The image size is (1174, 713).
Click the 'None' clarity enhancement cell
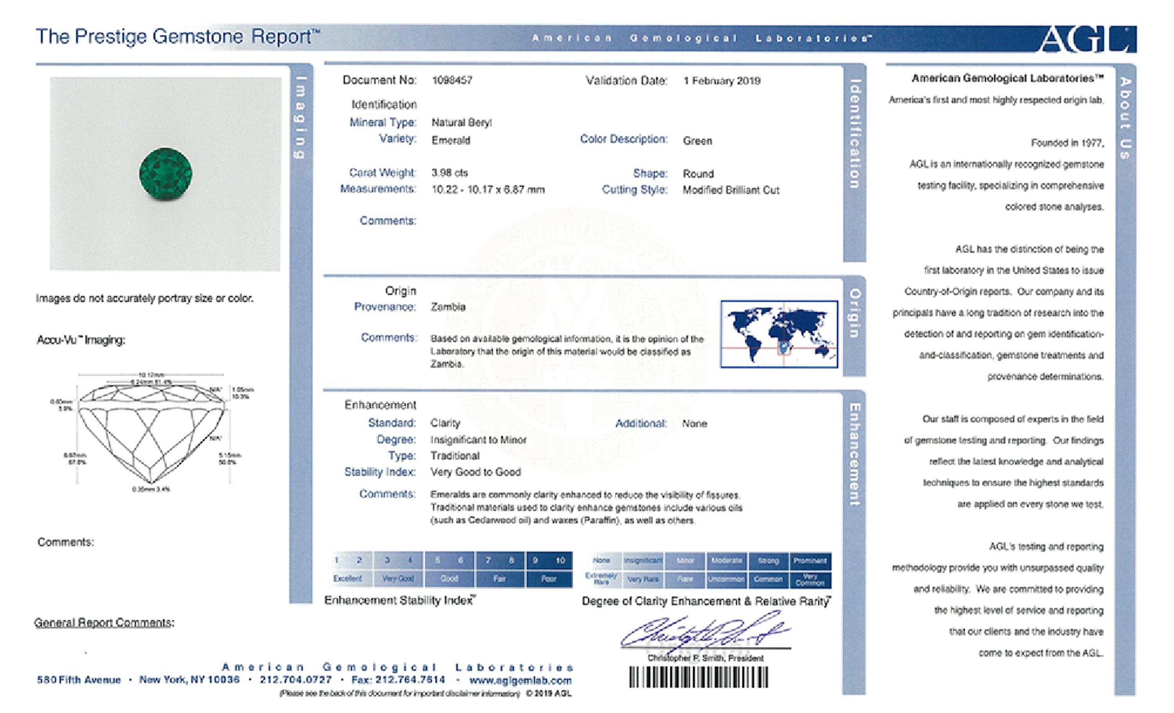pos(601,560)
